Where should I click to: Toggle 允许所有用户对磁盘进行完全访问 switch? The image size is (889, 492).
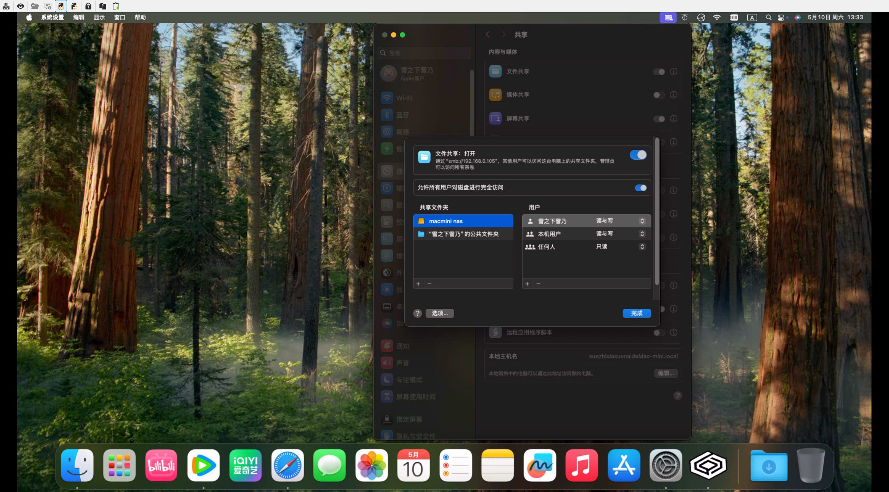pyautogui.click(x=641, y=188)
